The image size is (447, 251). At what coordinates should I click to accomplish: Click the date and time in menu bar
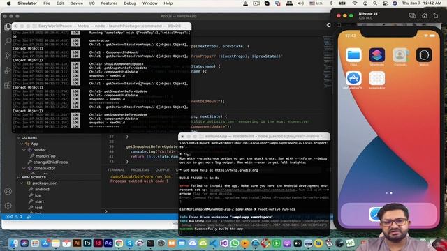422,3
